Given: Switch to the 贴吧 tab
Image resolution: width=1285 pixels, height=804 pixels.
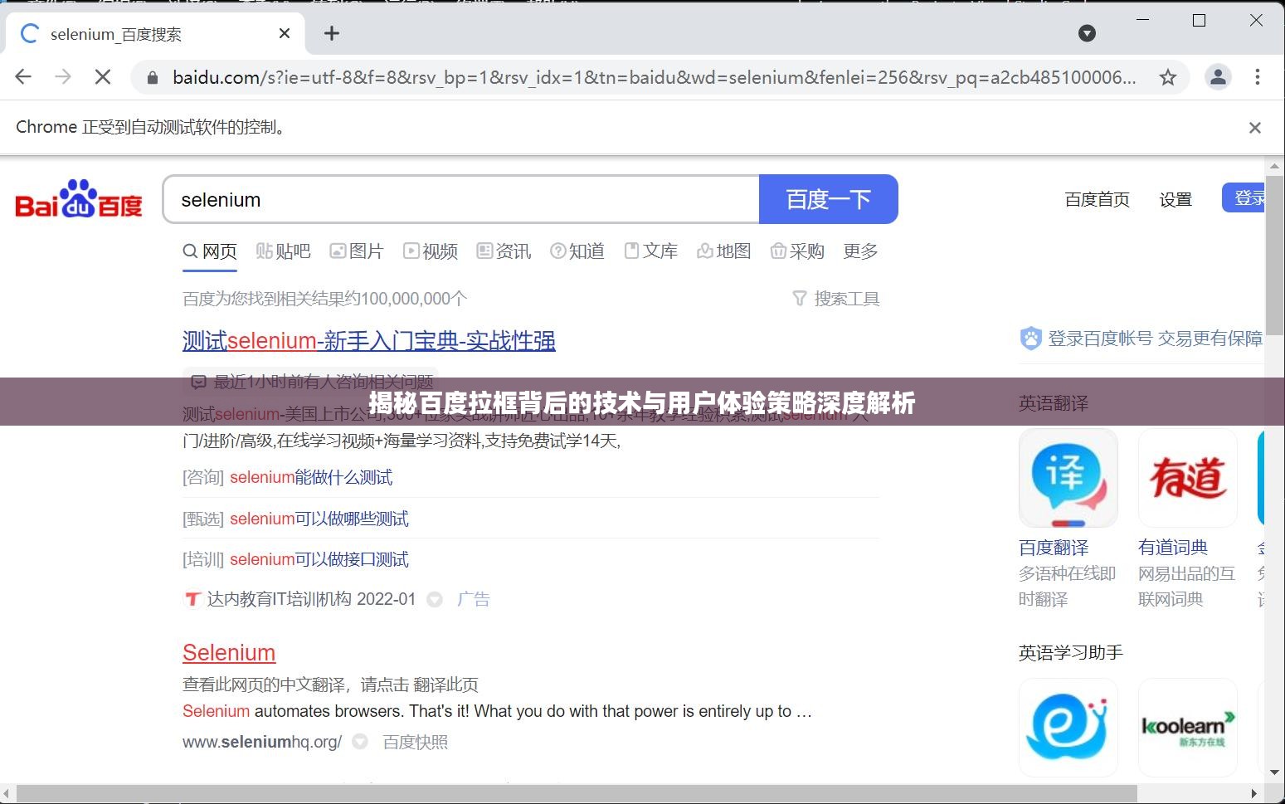Looking at the screenshot, I should click(283, 251).
